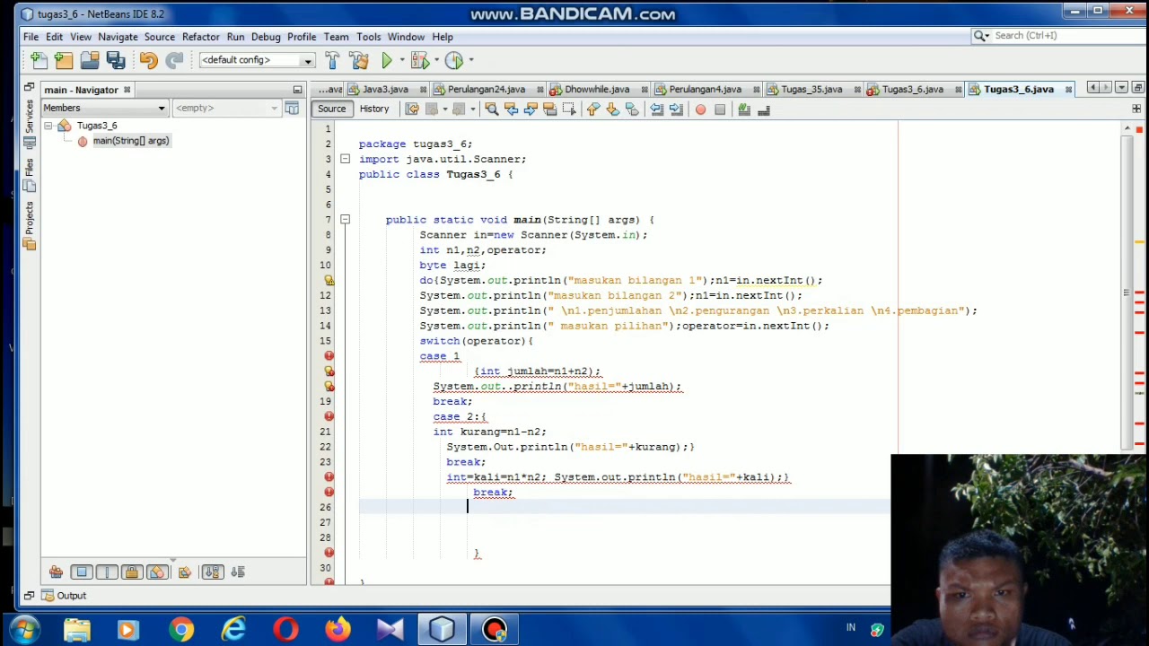Click the Uncomment code icon
The image size is (1149, 646).
click(x=764, y=109)
